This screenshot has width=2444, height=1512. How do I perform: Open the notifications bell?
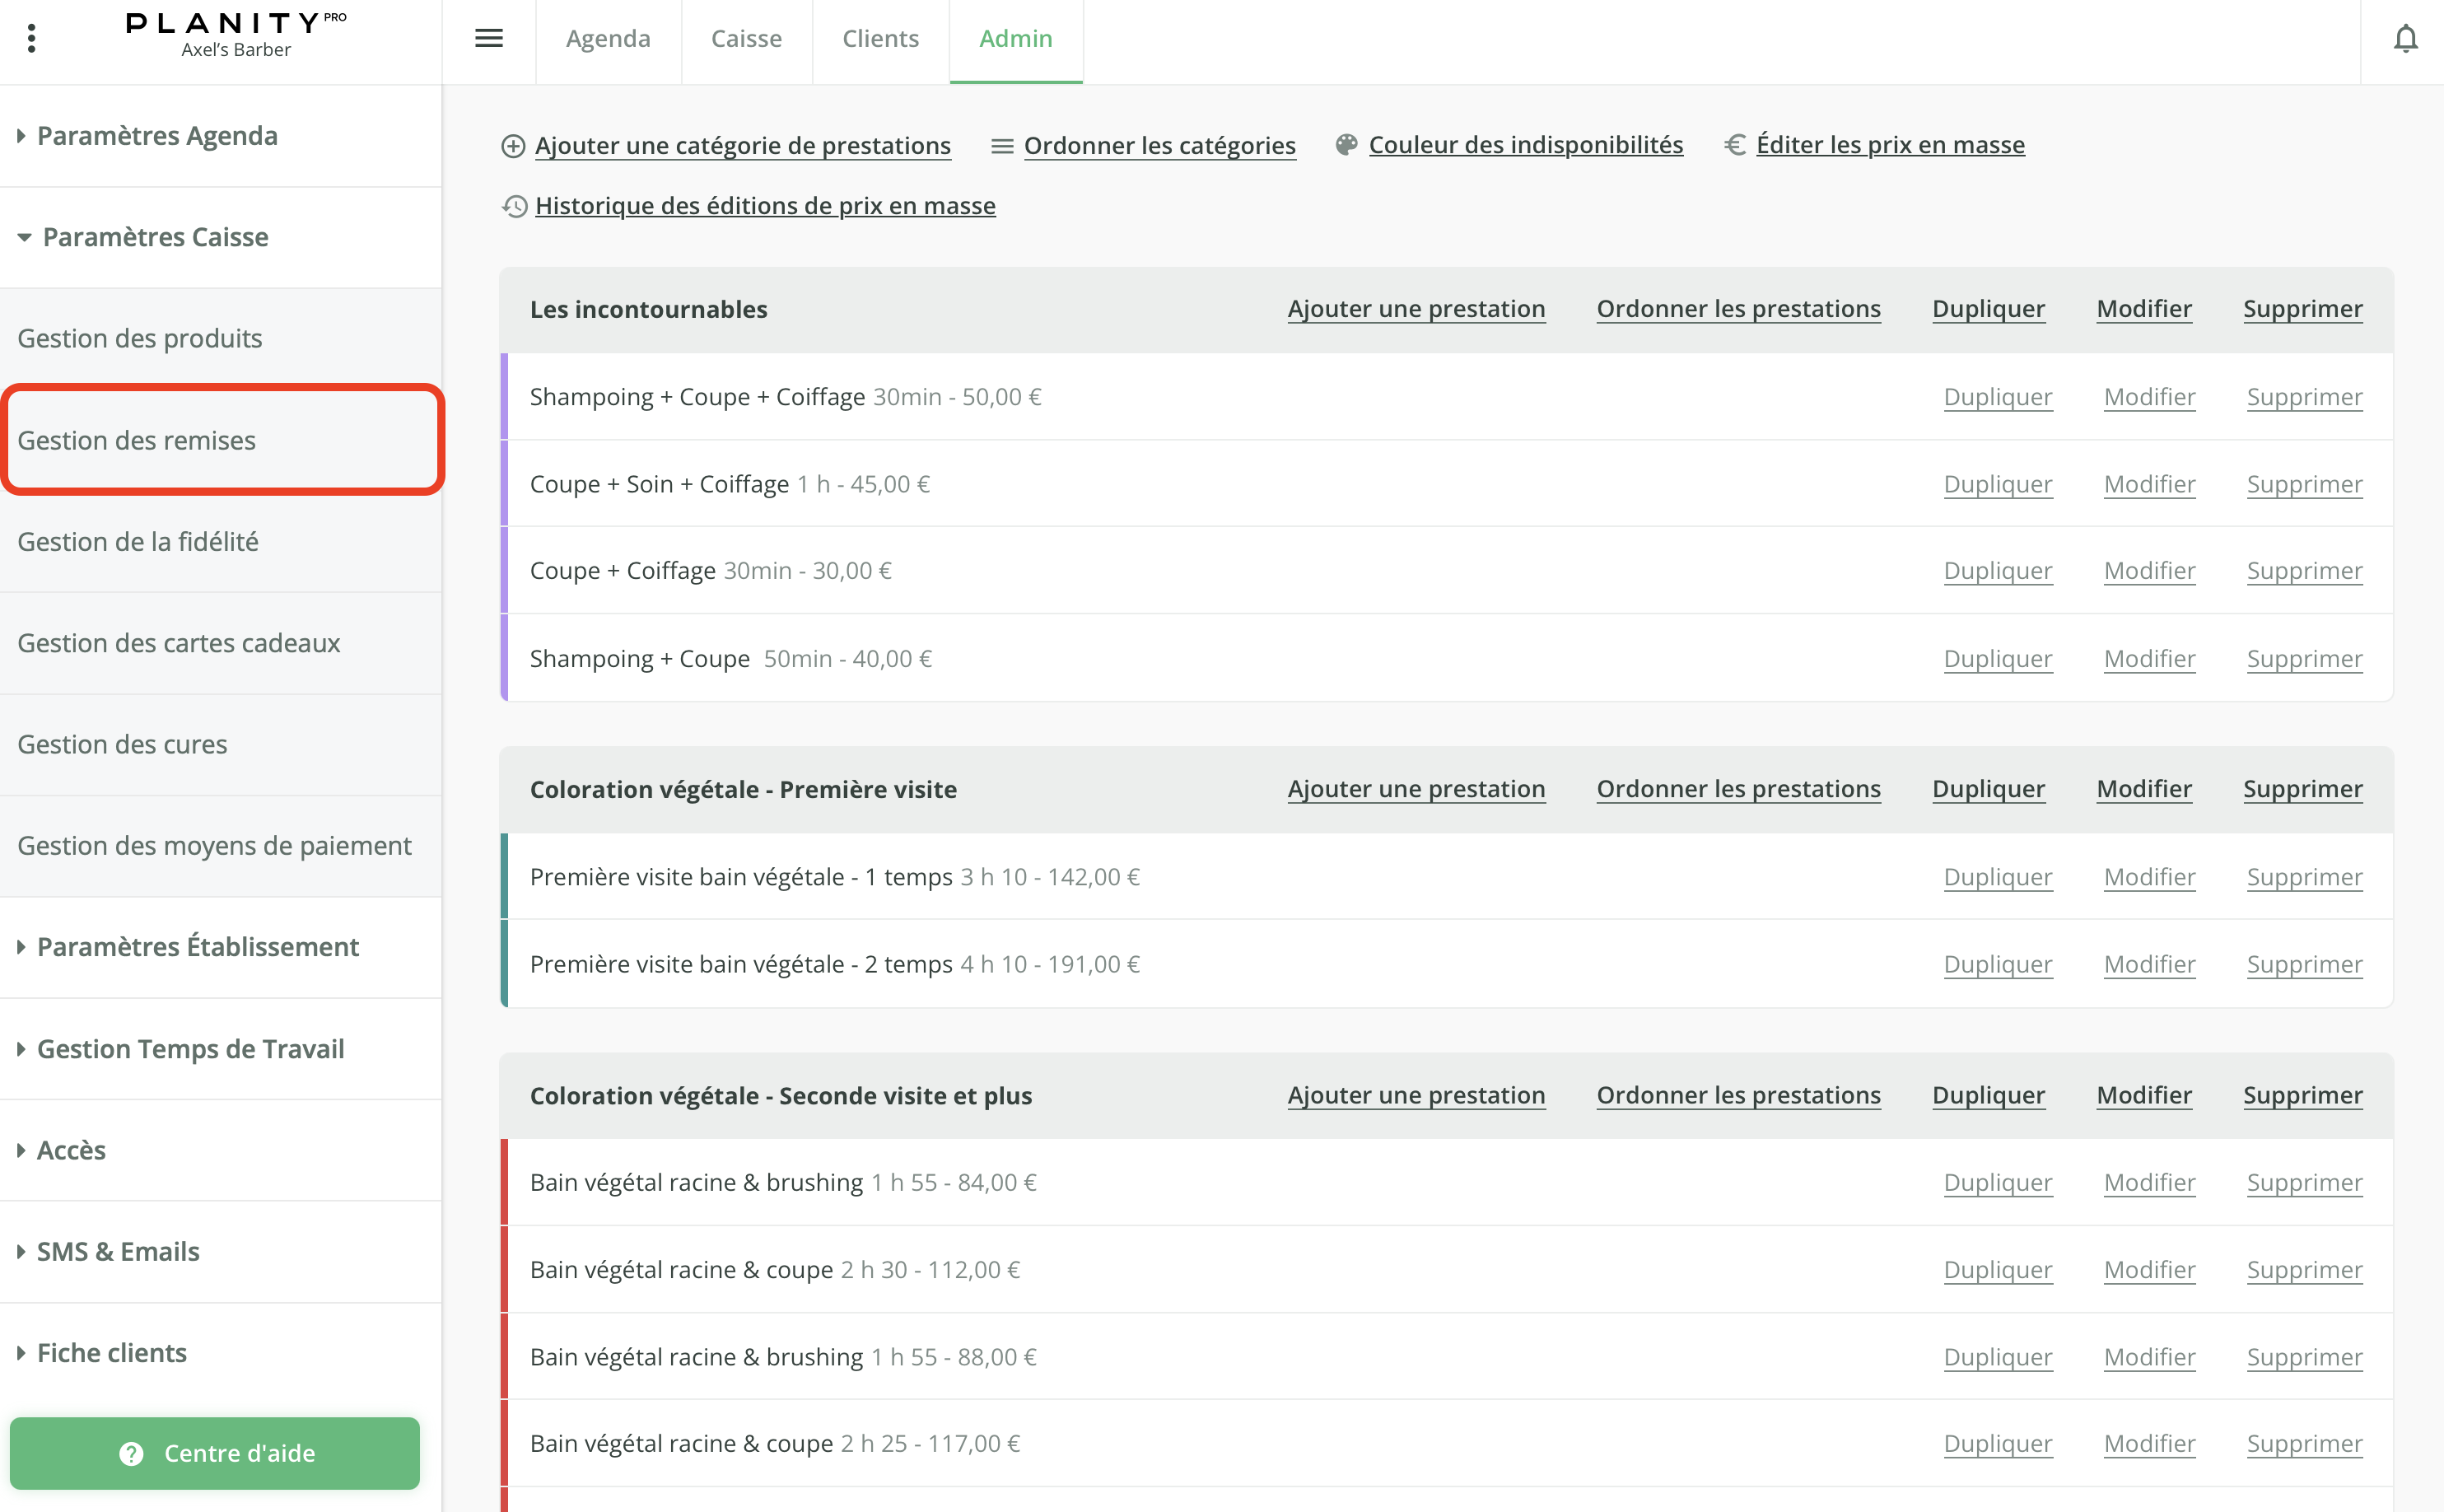pyautogui.click(x=2405, y=38)
